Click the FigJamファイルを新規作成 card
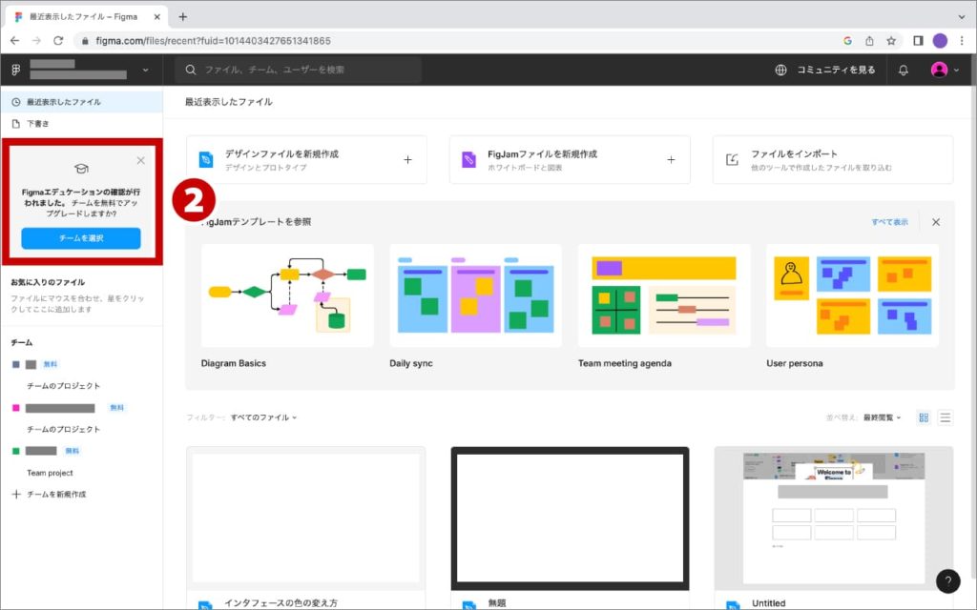Image resolution: width=977 pixels, height=610 pixels. [x=570, y=160]
